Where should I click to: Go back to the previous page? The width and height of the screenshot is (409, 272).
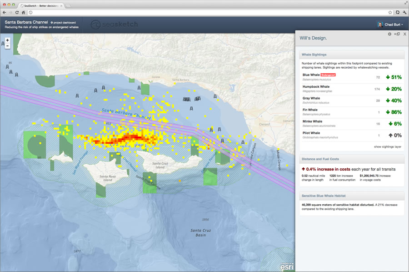point(4,12)
